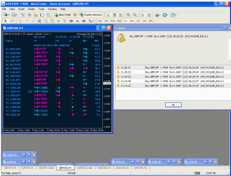Click OK in the Alert dialog

tap(173, 105)
